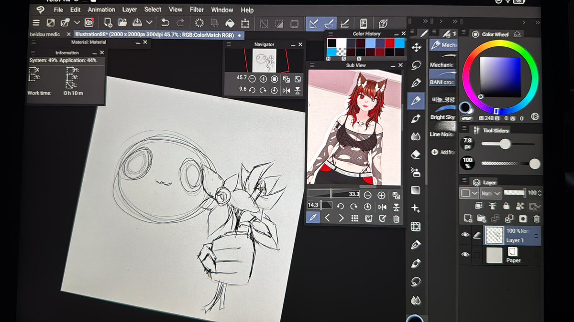Select the Lasso selection tool near Move tool
Screen dimensions: 574x322
click(416, 65)
